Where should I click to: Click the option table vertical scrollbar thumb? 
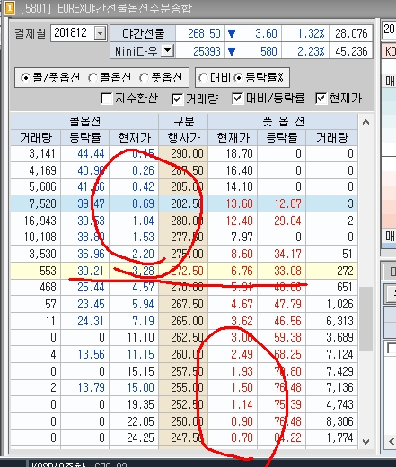(365, 319)
